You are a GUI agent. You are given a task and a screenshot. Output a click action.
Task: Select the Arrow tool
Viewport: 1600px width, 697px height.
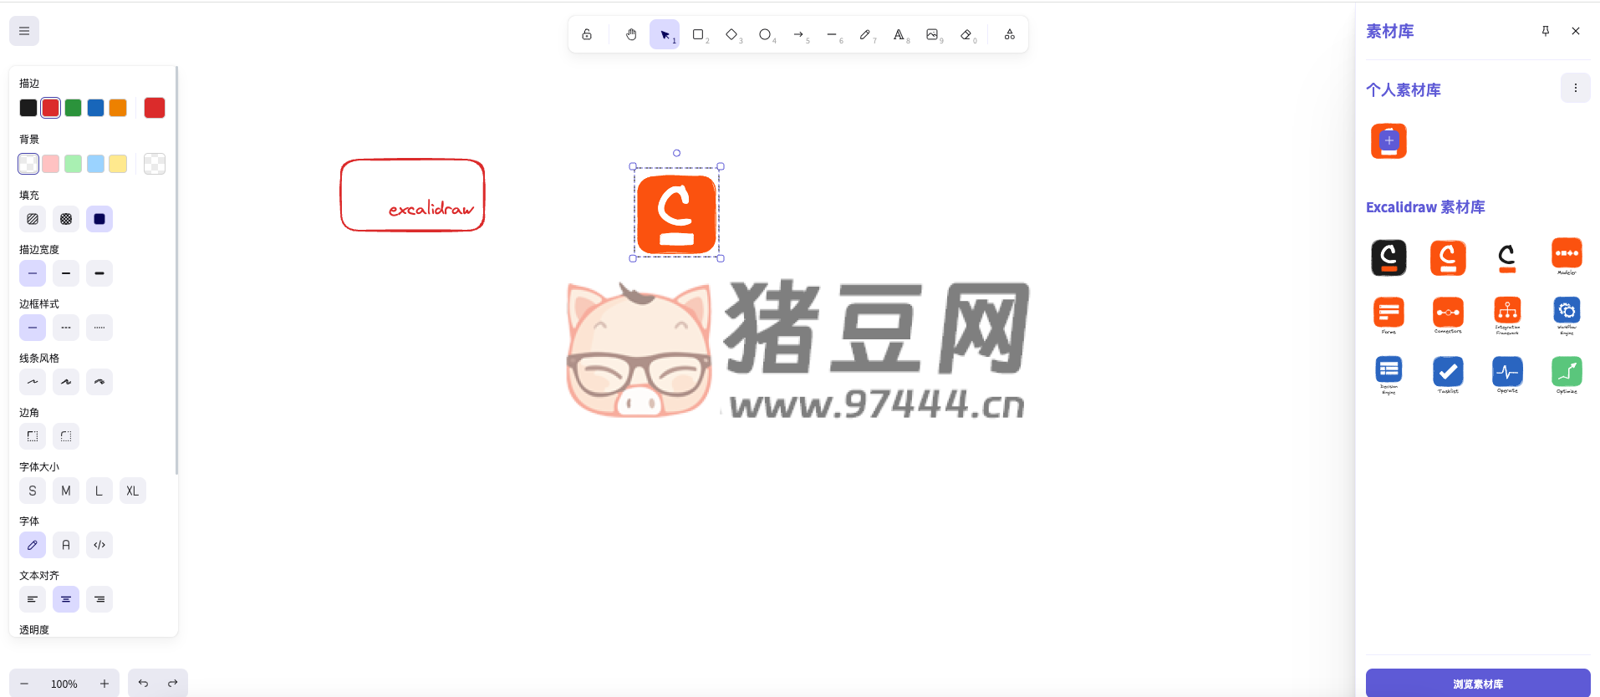coord(798,34)
